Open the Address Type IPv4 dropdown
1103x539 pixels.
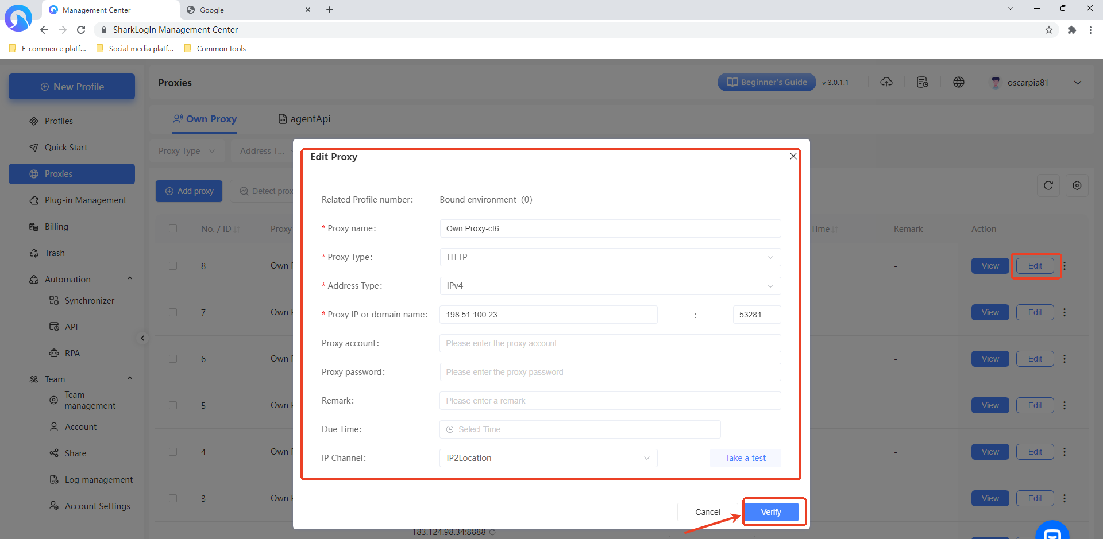point(610,286)
